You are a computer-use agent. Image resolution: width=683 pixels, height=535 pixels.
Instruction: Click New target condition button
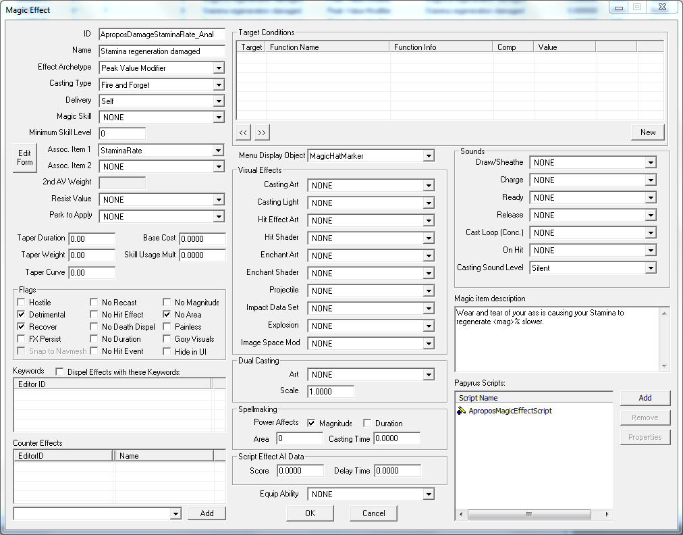click(648, 132)
